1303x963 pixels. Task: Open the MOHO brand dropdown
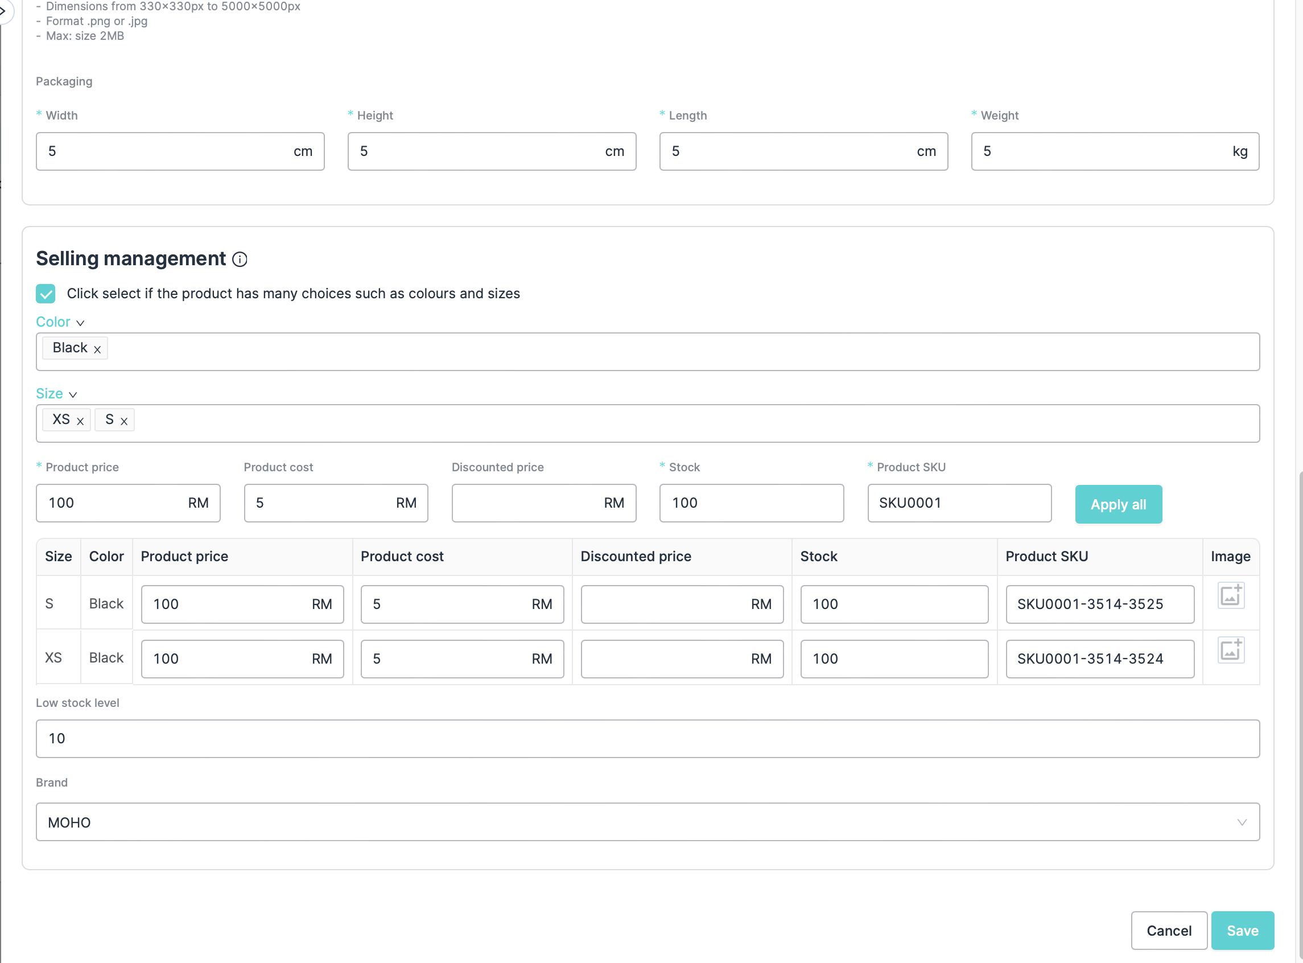point(648,822)
